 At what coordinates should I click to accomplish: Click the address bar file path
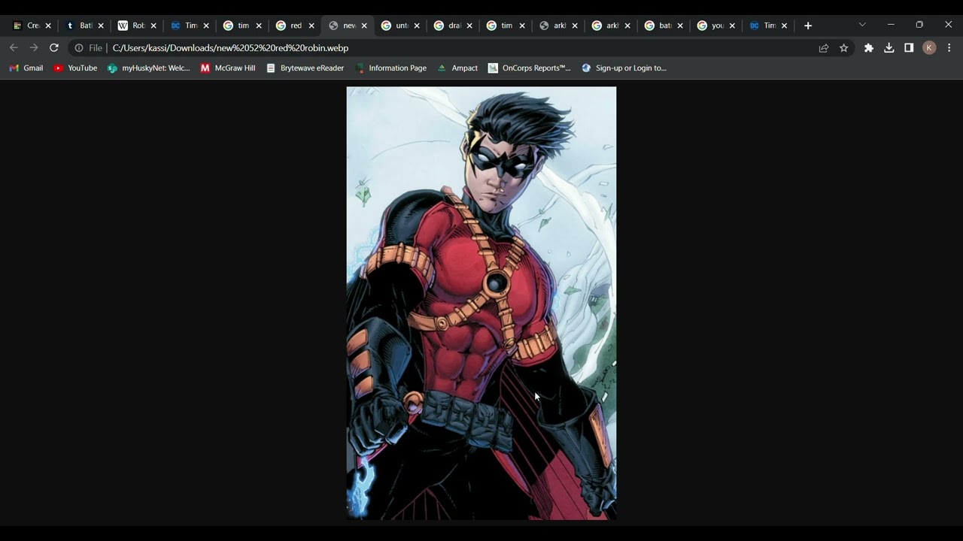230,48
